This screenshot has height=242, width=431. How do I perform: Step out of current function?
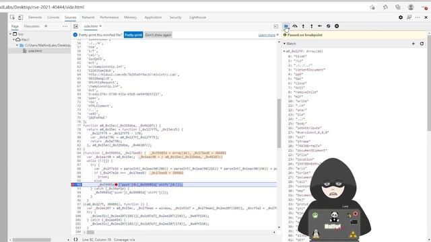[x=311, y=26]
